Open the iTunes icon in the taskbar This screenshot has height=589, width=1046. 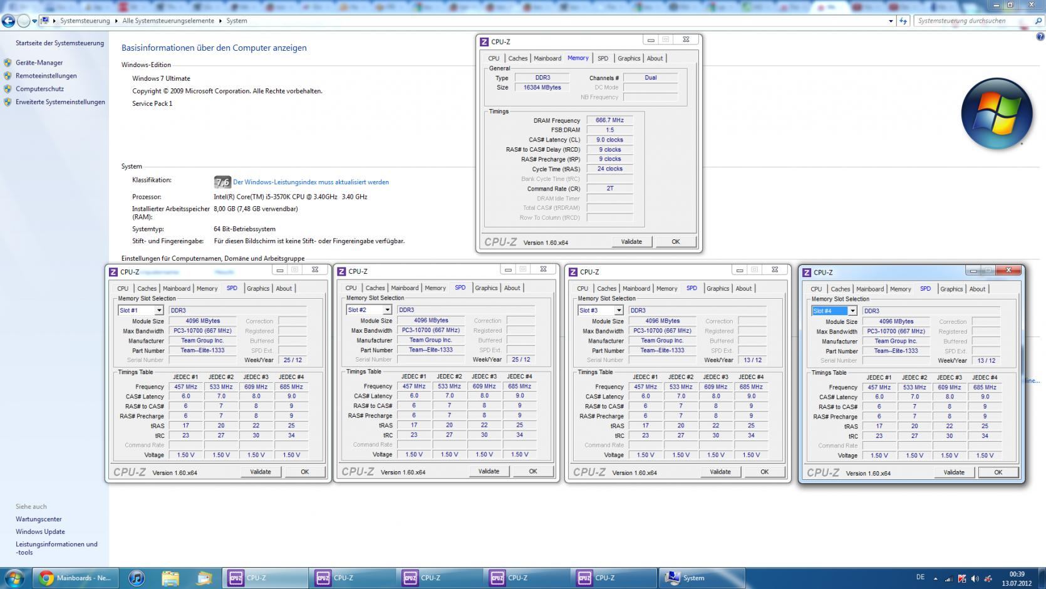(137, 578)
